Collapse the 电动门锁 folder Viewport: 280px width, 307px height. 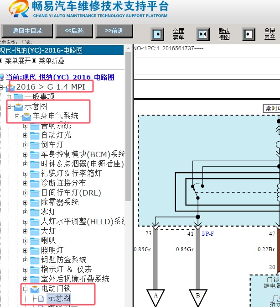pos(25,289)
